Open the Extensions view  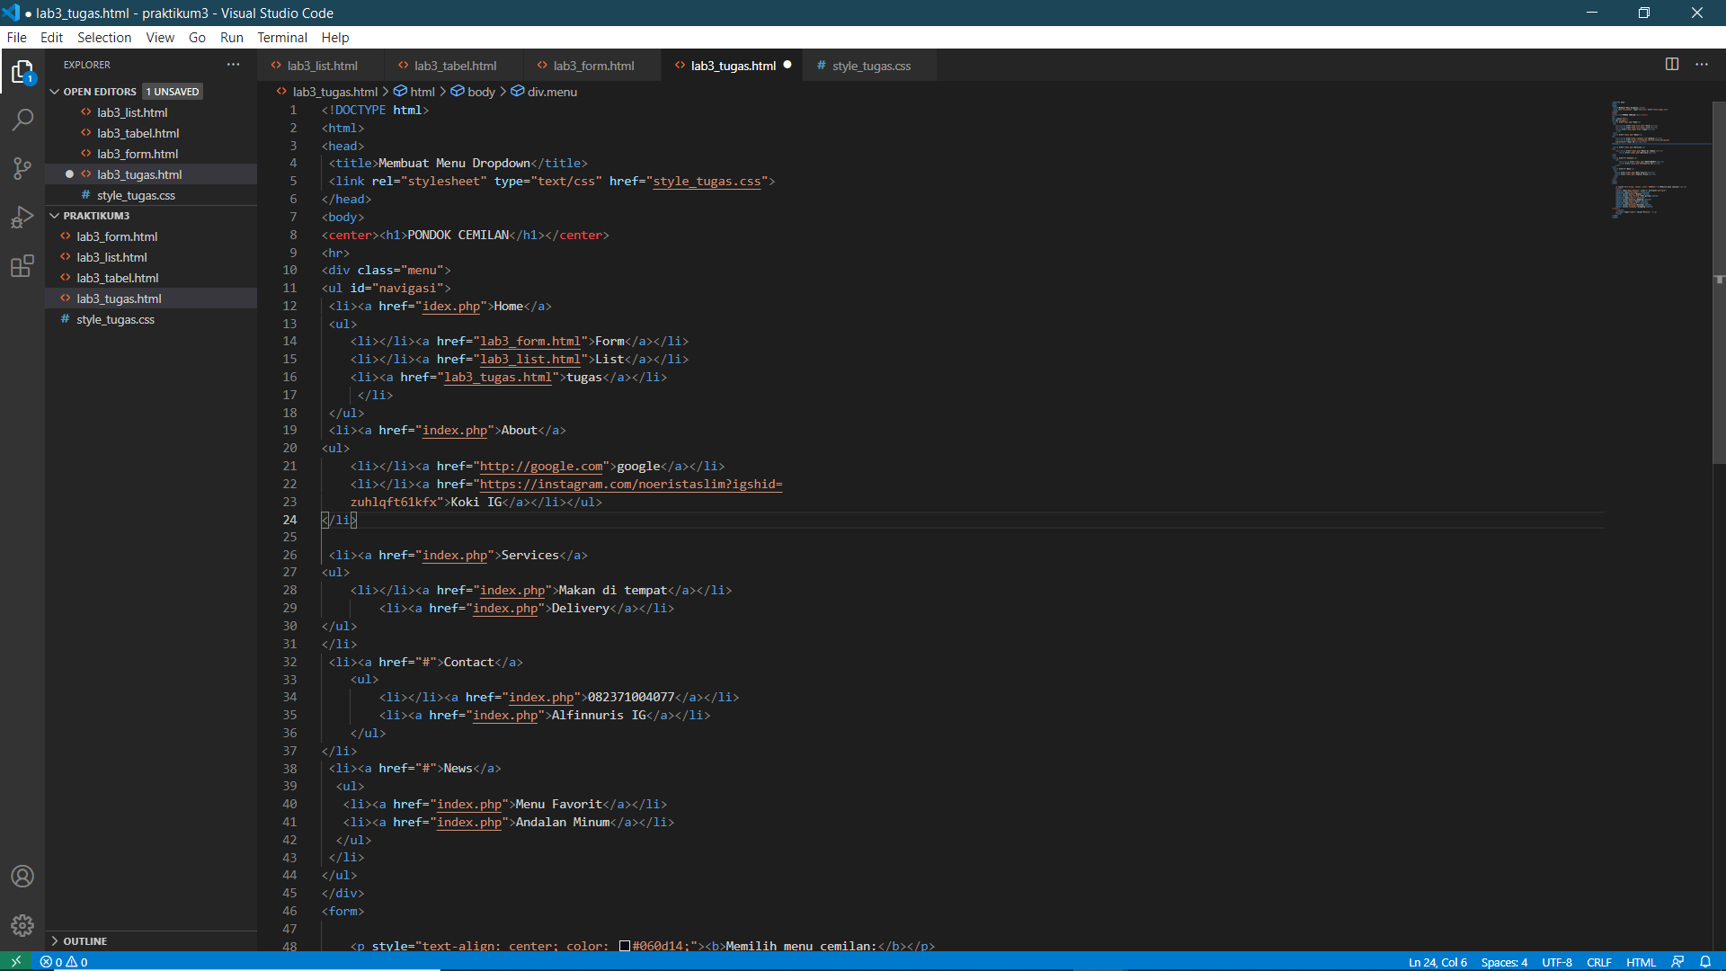point(22,266)
